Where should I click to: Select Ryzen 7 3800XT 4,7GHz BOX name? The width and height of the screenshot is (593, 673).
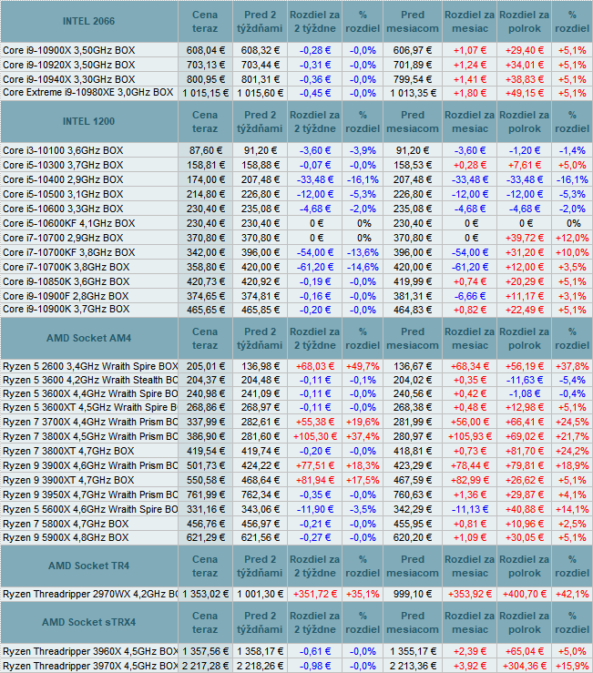coord(68,452)
